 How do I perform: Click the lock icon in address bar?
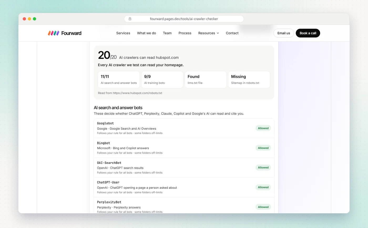click(130, 19)
